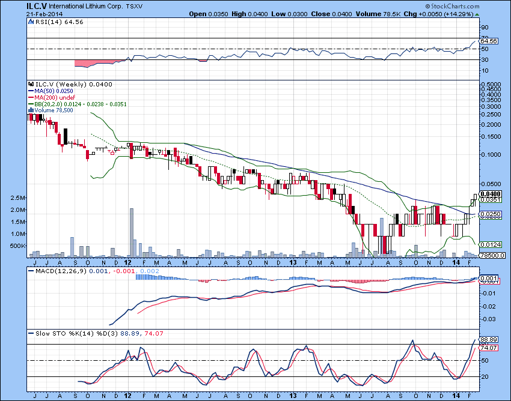Viewport: 511px width, 401px height.
Task: Click the green up-triangle after the Chg percentage
Action: [x=477, y=14]
